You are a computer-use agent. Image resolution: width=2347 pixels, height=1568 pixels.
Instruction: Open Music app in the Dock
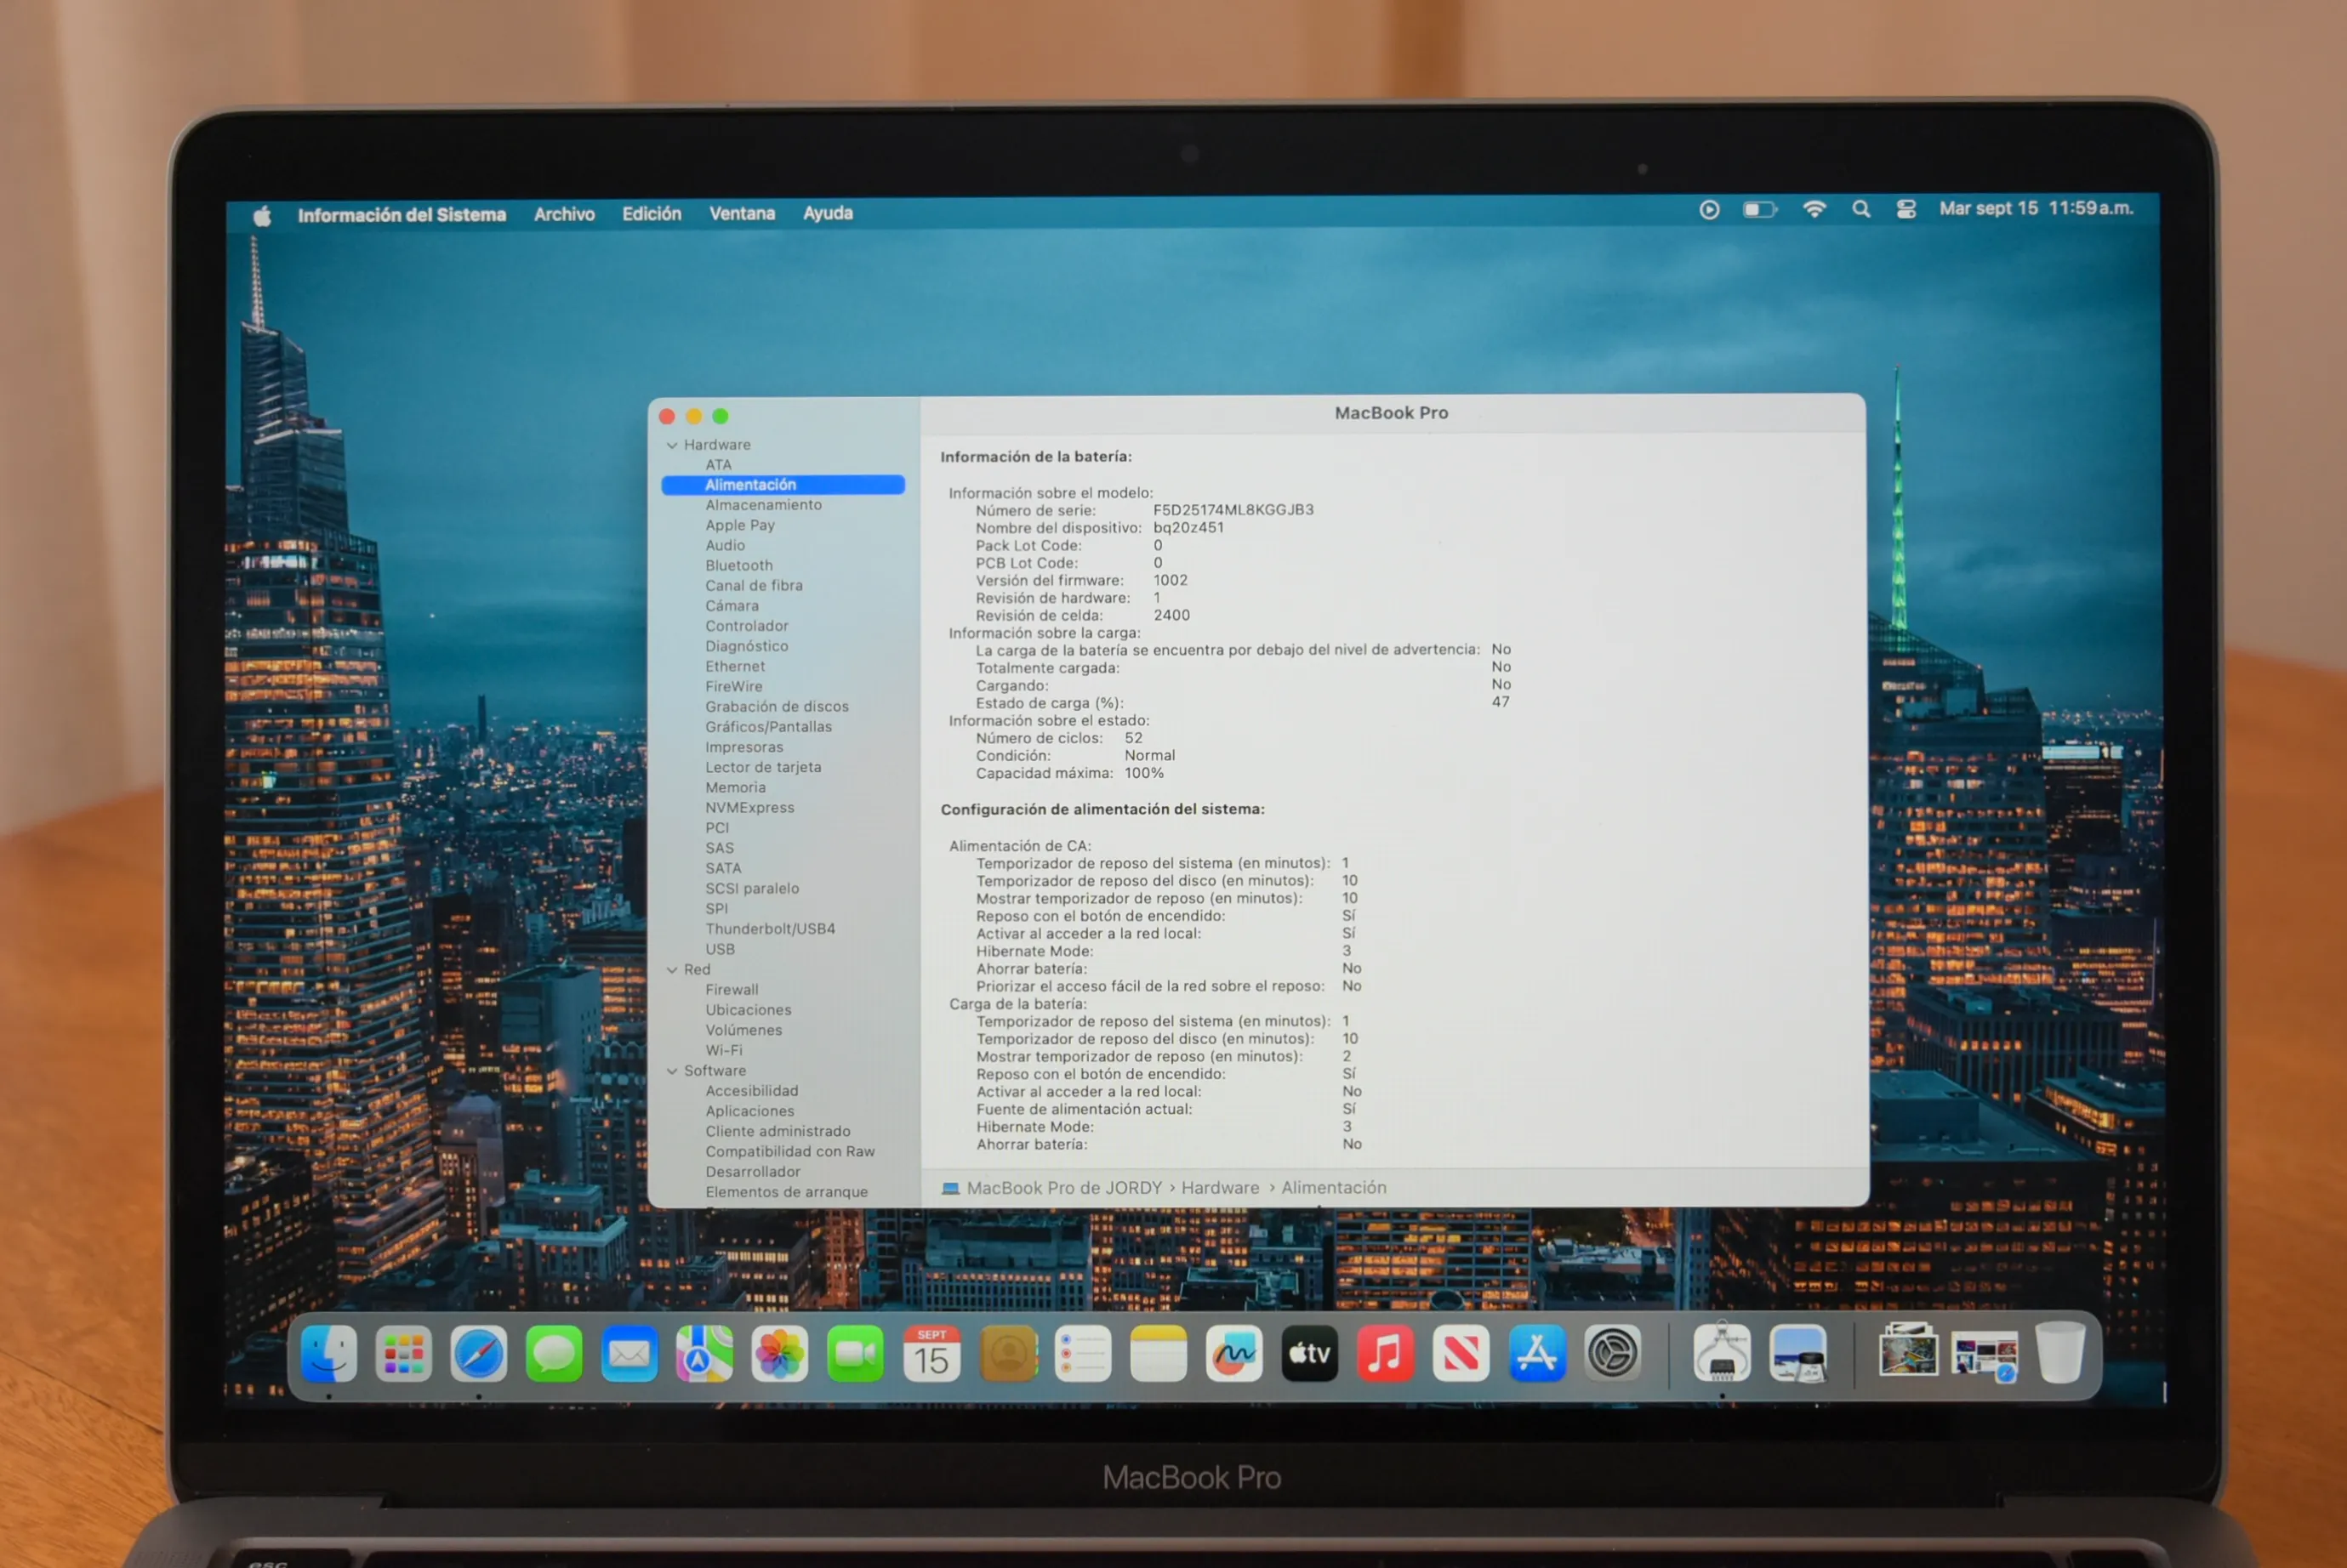point(1386,1354)
